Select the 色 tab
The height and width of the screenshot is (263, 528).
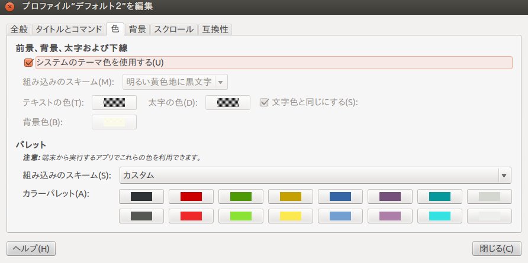[x=115, y=29]
